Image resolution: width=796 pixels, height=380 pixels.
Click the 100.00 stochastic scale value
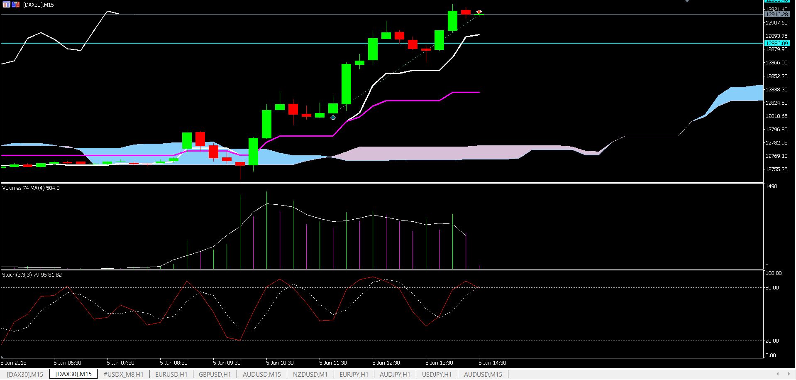[773, 273]
